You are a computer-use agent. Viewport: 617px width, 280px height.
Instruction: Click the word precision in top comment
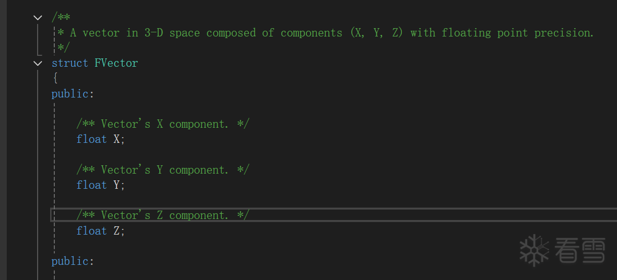coord(564,33)
